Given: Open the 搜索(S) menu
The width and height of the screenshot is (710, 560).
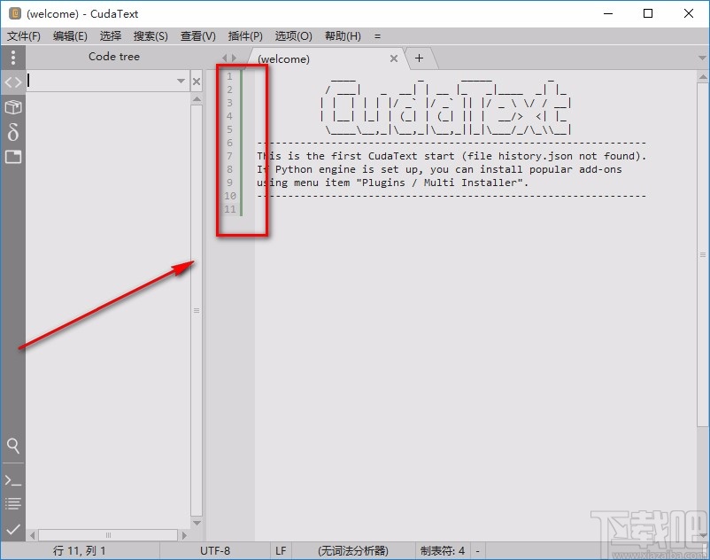Looking at the screenshot, I should pyautogui.click(x=150, y=35).
